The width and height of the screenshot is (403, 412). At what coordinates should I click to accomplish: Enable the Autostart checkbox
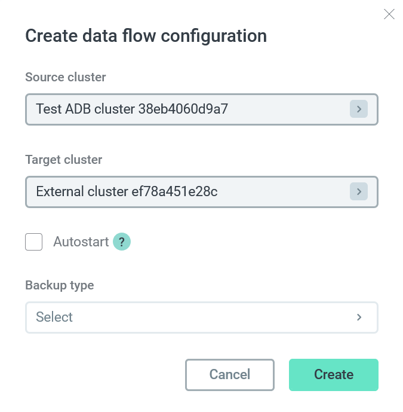(34, 242)
